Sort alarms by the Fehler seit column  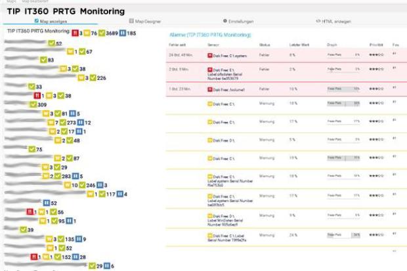[177, 45]
